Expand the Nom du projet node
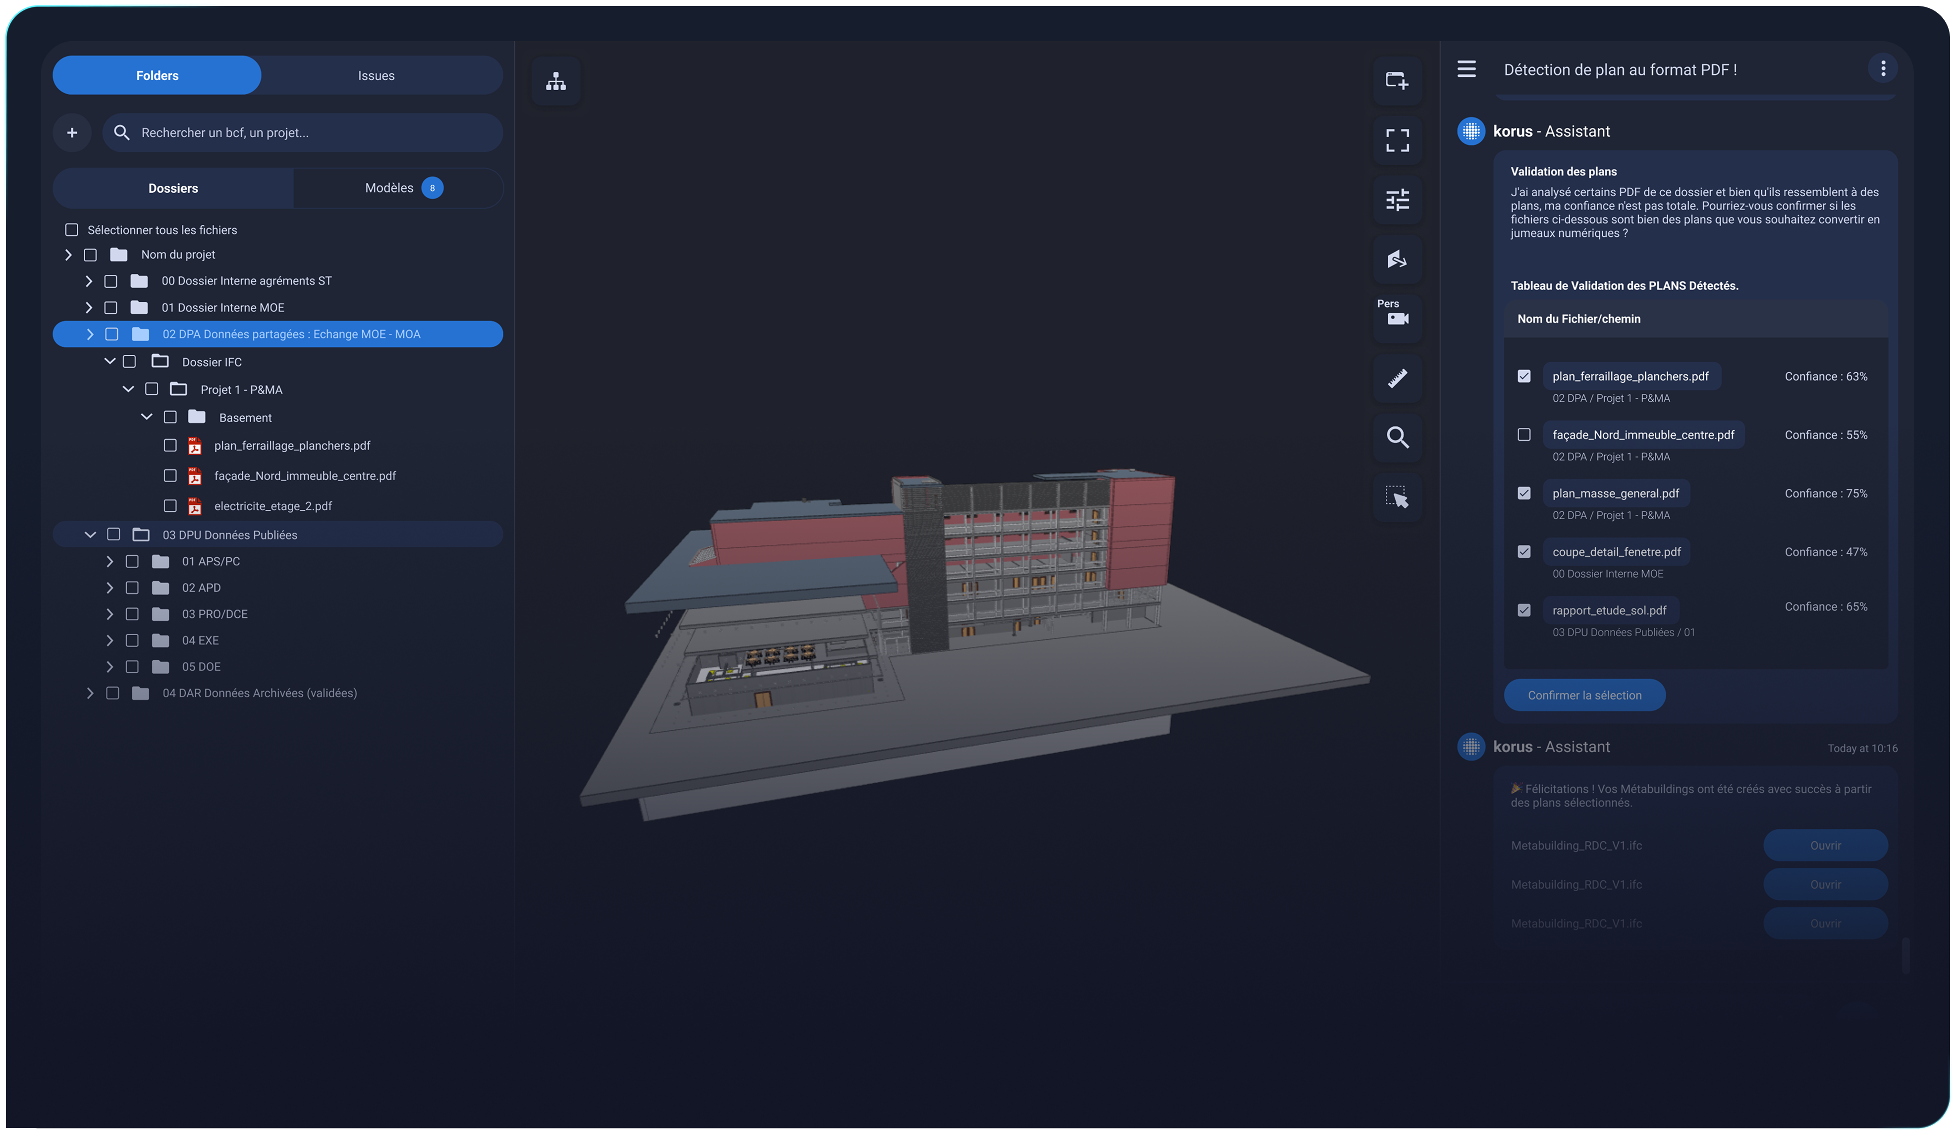 (68, 254)
